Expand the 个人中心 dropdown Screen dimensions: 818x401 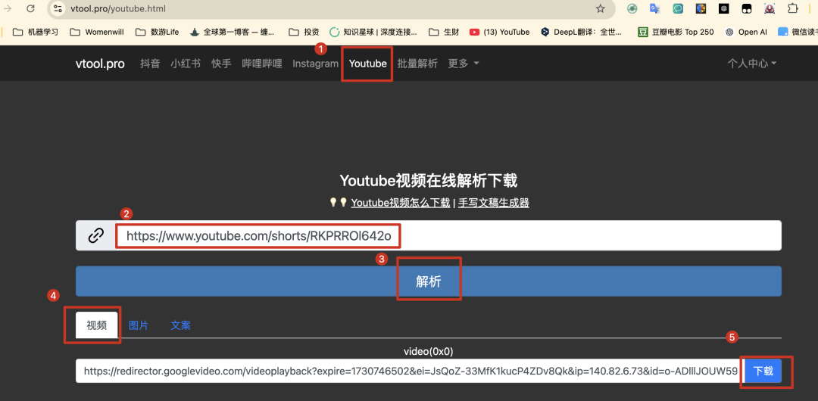point(752,64)
